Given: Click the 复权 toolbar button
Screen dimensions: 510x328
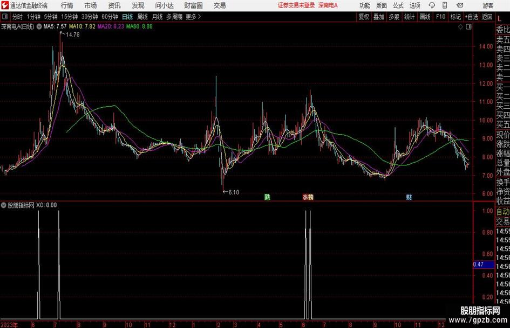Looking at the screenshot, I should point(364,17).
